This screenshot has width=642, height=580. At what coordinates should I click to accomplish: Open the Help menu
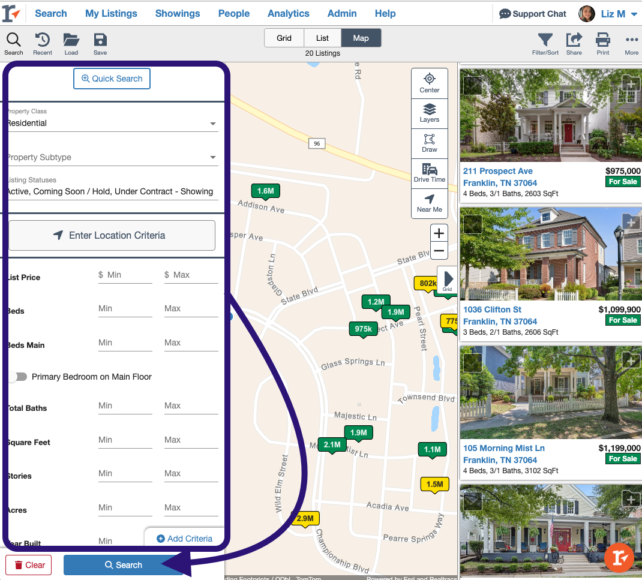[x=385, y=14]
